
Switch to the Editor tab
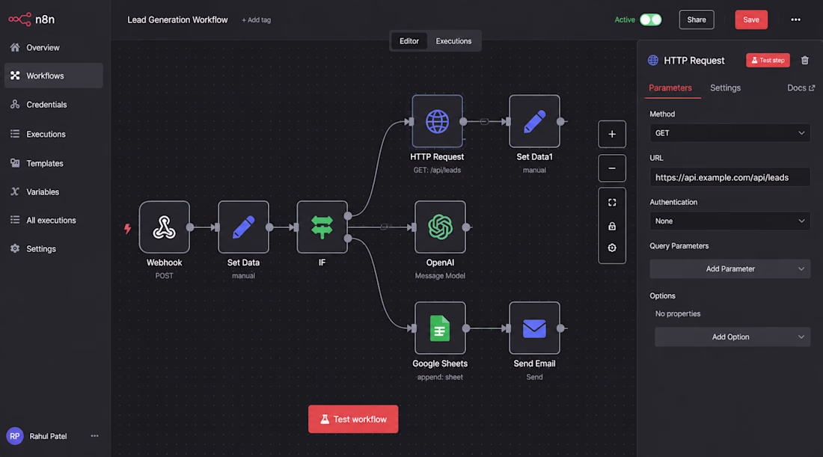(409, 41)
